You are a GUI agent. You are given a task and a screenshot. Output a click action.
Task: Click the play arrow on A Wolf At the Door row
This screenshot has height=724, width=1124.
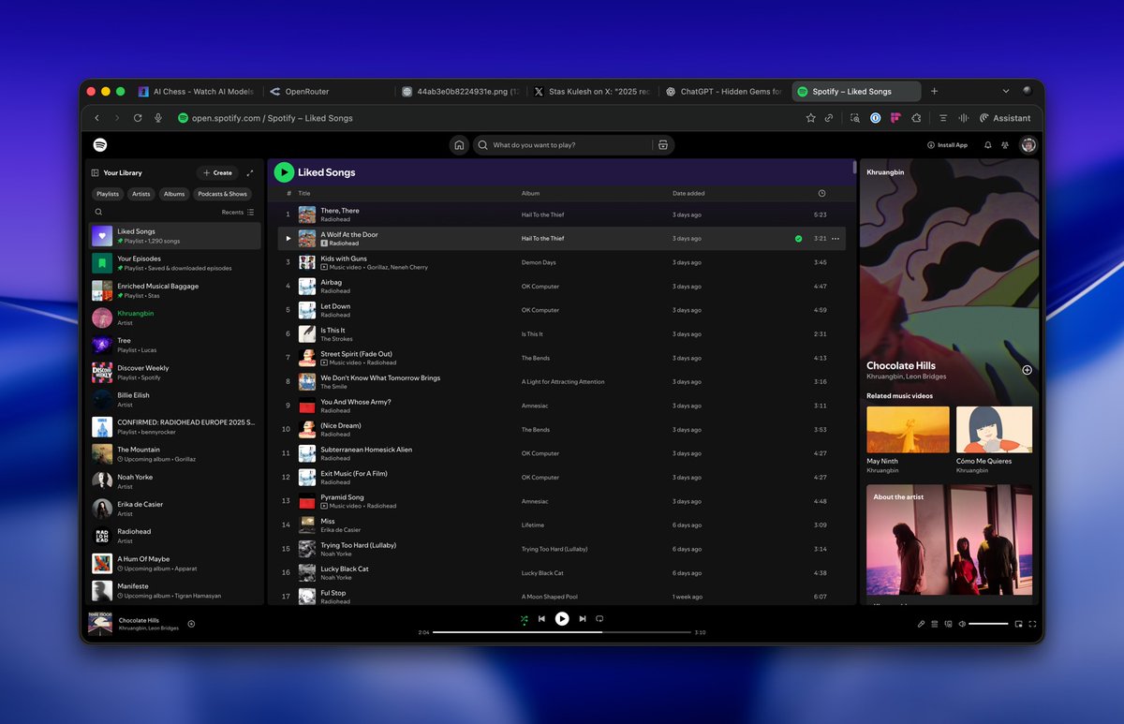click(x=288, y=239)
